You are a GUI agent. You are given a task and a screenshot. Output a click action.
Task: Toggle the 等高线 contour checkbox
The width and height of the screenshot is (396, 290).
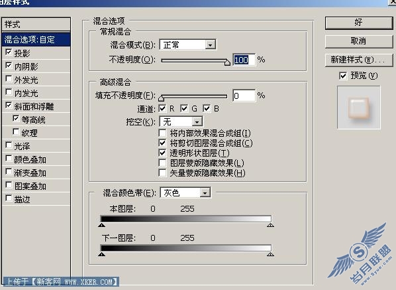(16, 119)
